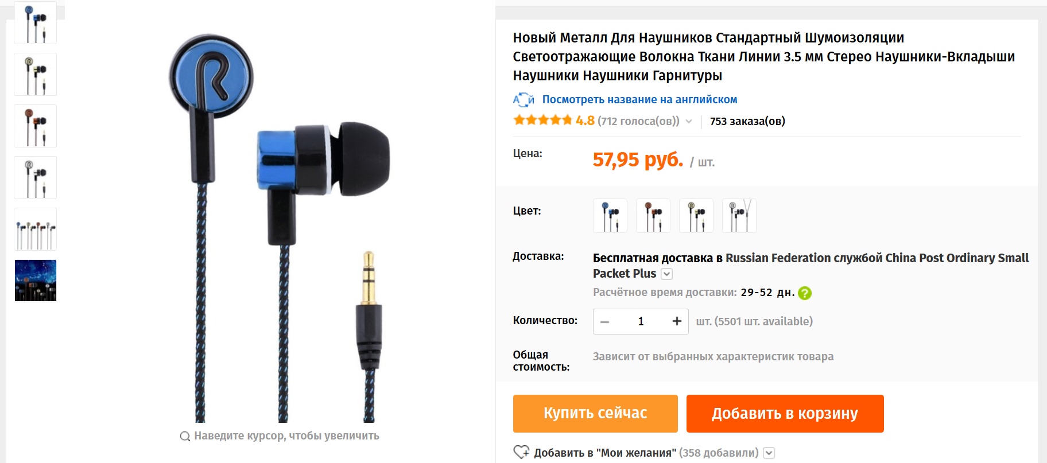The image size is (1047, 463).
Task: Show the all-colors earphones thumbnail
Action: (x=36, y=229)
